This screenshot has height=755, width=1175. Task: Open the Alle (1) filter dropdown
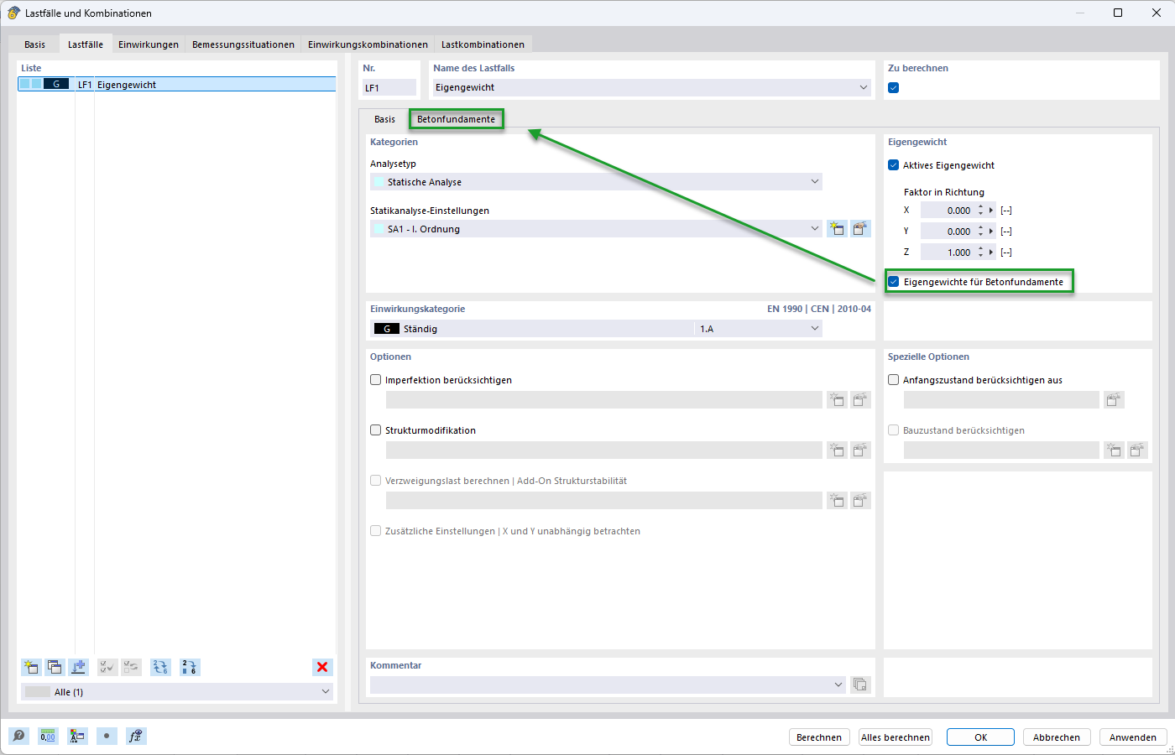click(177, 692)
